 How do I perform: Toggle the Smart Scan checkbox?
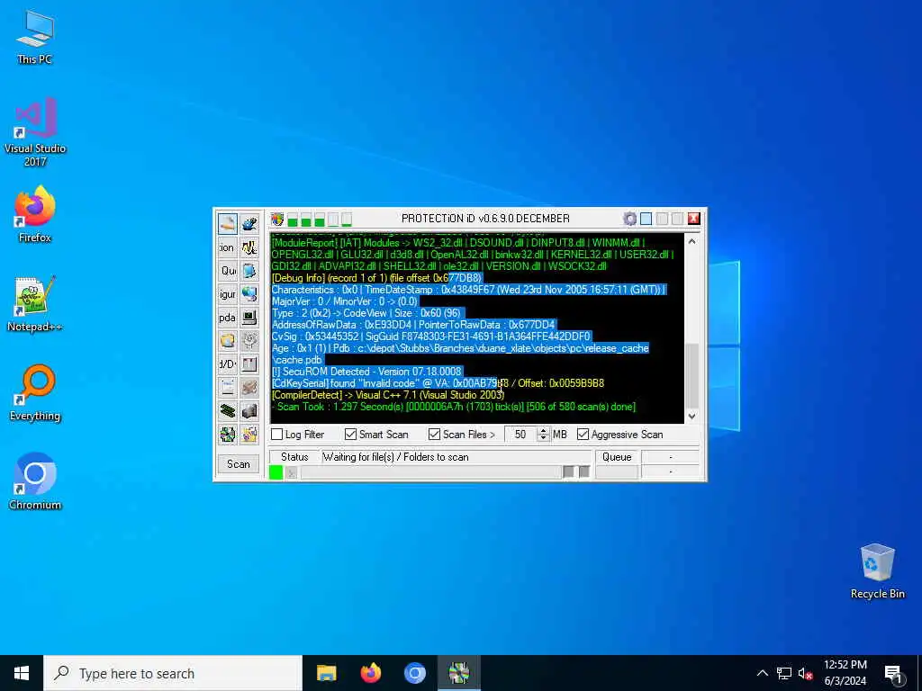click(351, 435)
